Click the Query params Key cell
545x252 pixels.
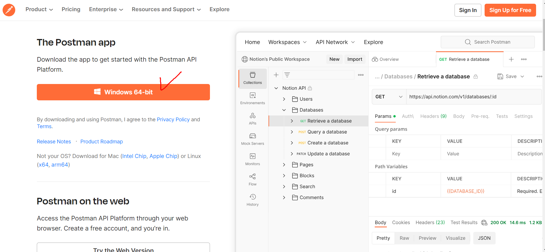point(413,154)
